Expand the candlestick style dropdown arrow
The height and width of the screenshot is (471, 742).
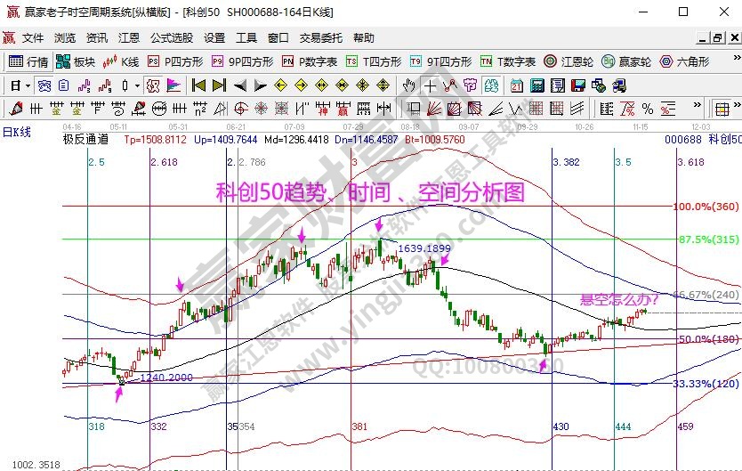136,85
